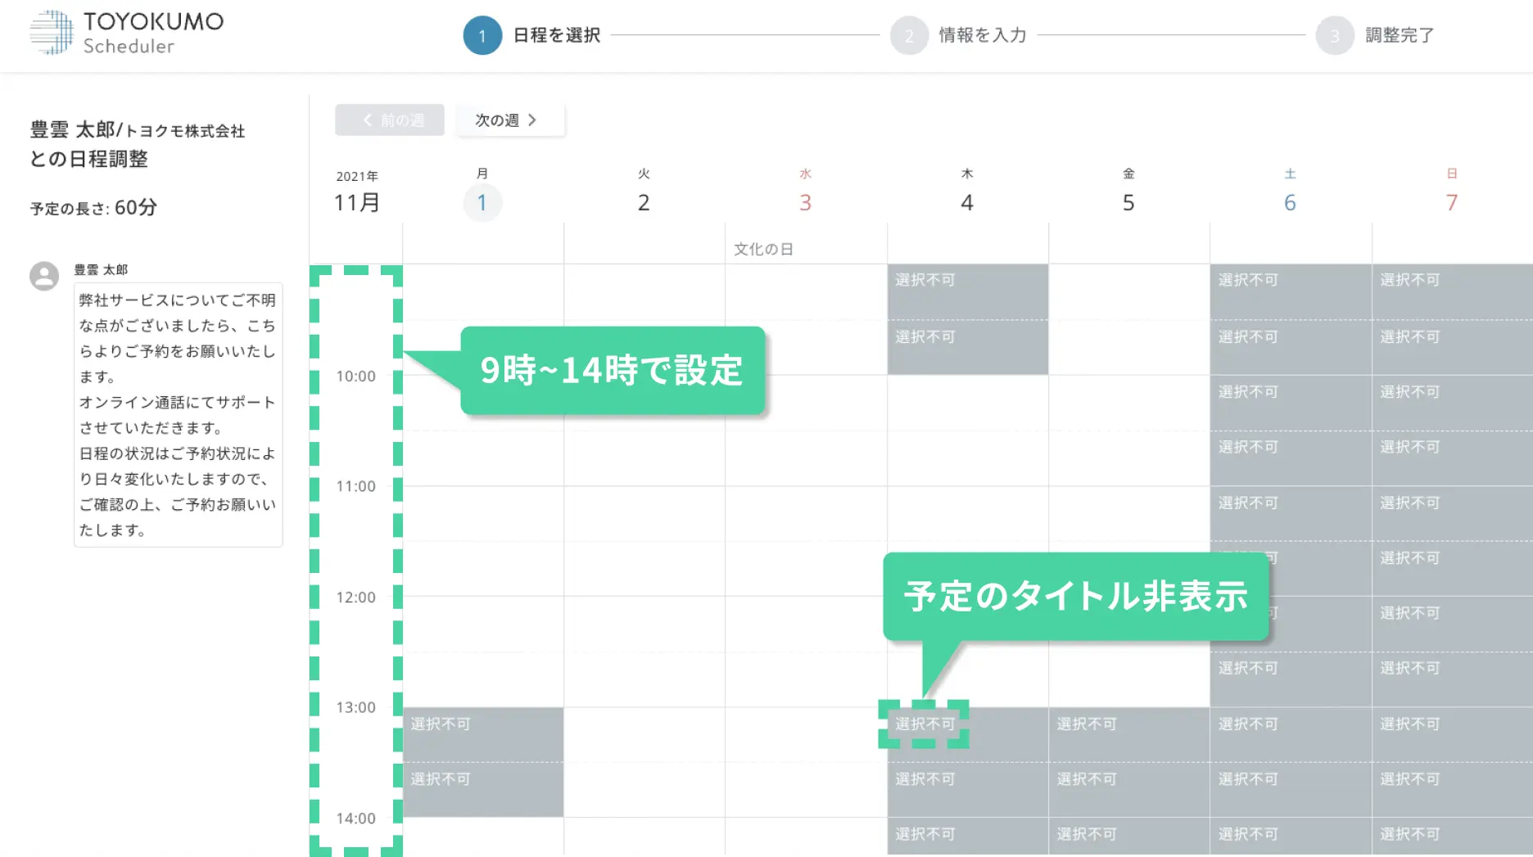The width and height of the screenshot is (1533, 857).
Task: Select Thursday date 4 in header
Action: pos(967,202)
